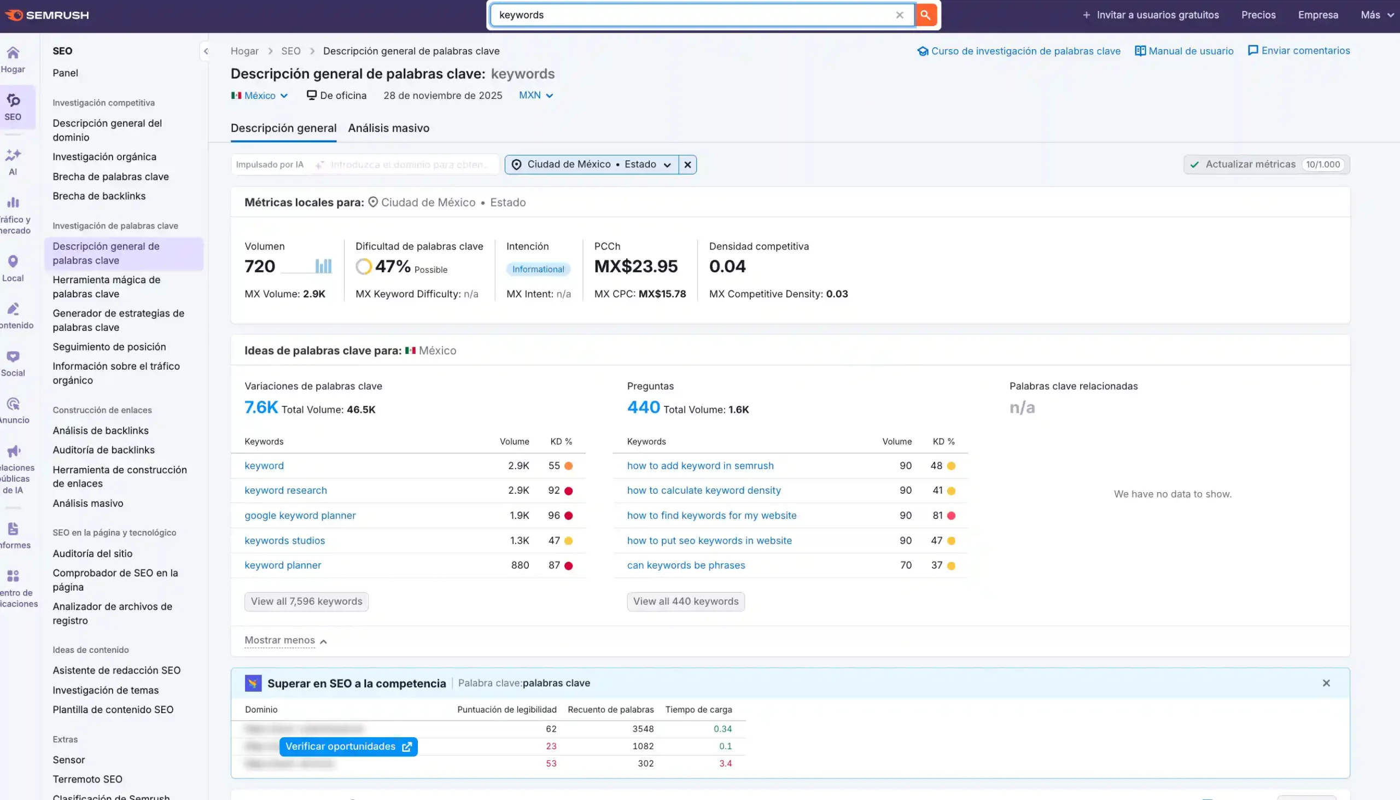Screen dimensions: 1400x800
Task: Dismiss the Superar en SEO banner
Action: point(1326,683)
